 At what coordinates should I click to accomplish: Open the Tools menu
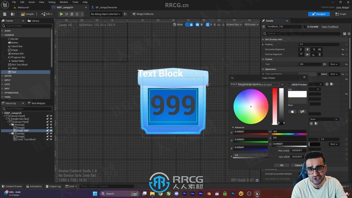[75, 2]
